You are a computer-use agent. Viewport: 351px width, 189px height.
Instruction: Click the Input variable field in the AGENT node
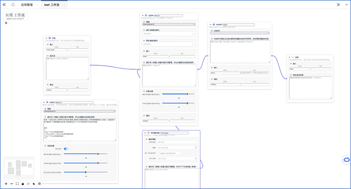[225, 73]
